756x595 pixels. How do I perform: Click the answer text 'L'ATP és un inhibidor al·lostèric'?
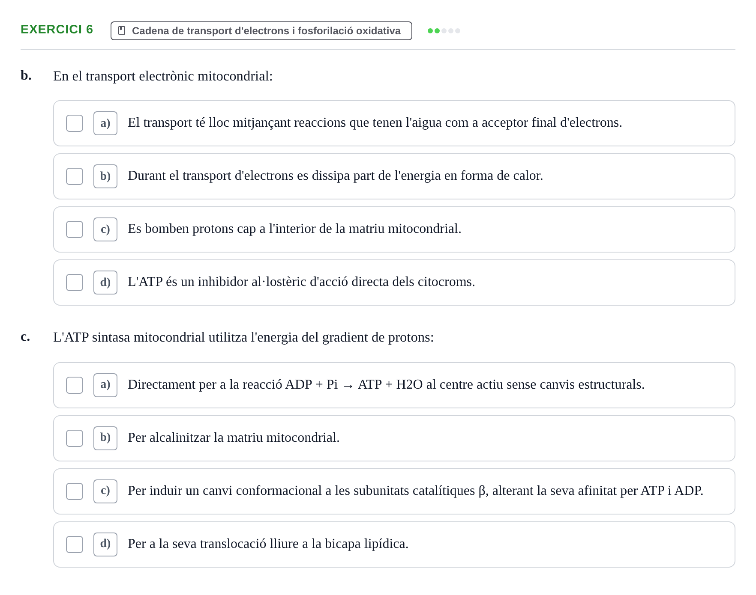[x=301, y=282]
